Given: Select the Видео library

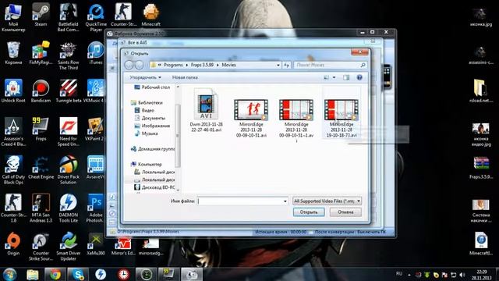Looking at the screenshot, I should pyautogui.click(x=144, y=110).
